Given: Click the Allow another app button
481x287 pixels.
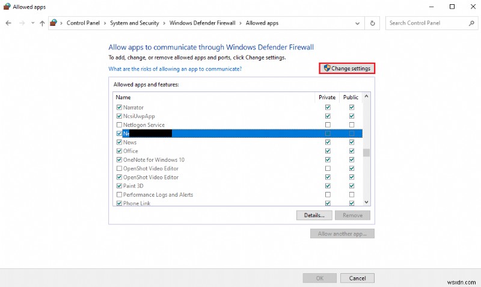Looking at the screenshot, I should [342, 234].
